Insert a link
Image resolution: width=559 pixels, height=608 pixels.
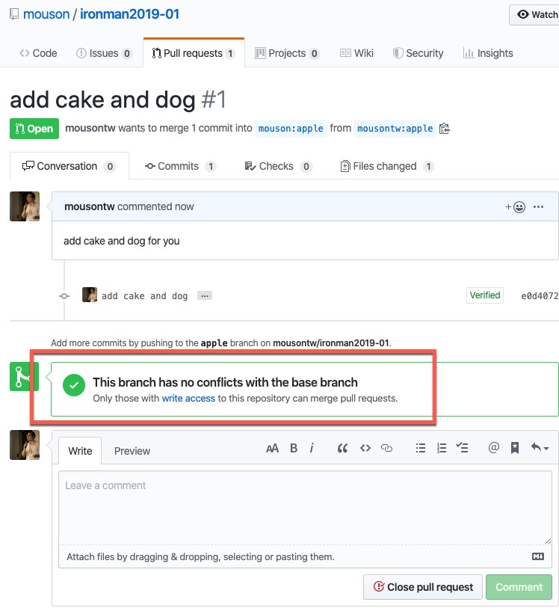coord(386,448)
